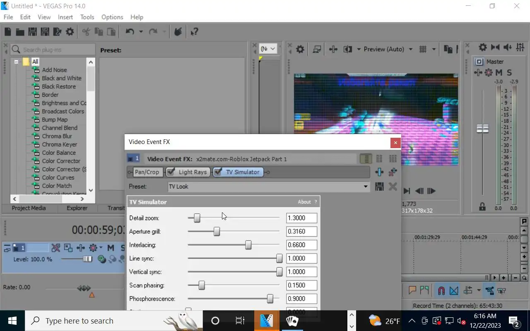
Task: Collapse the All plug-ins folder
Action: click(x=17, y=62)
